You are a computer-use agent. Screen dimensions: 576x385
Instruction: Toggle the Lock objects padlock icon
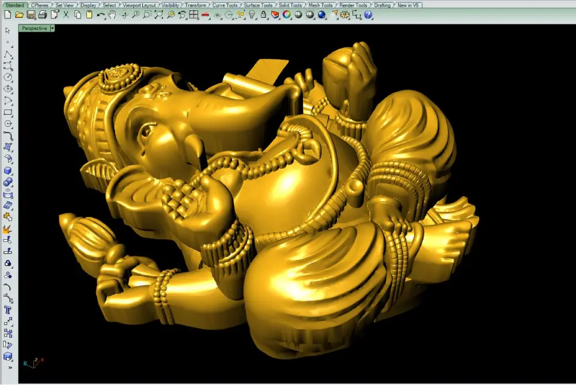(x=263, y=15)
